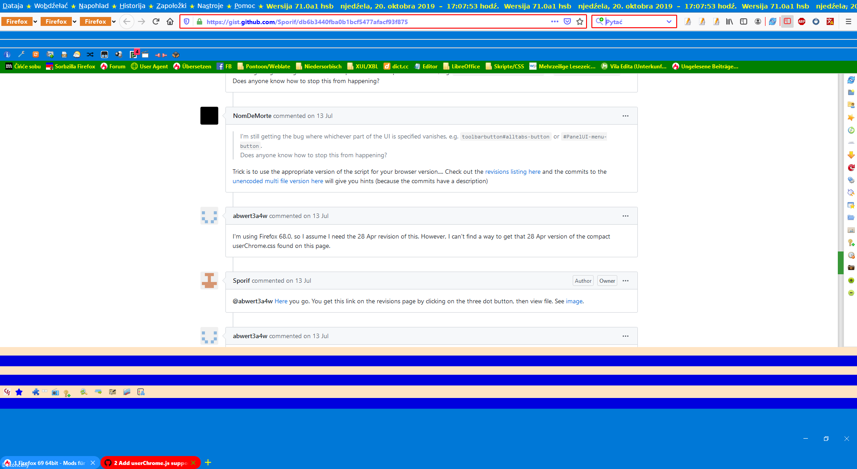The image size is (857, 469).
Task: Click the power restart icon
Action: tap(816, 21)
